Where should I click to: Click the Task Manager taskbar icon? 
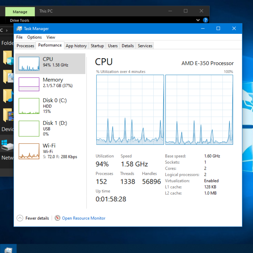(x=8, y=249)
